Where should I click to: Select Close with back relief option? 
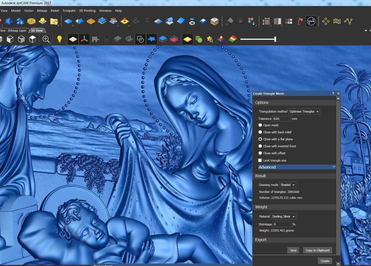[x=260, y=132]
